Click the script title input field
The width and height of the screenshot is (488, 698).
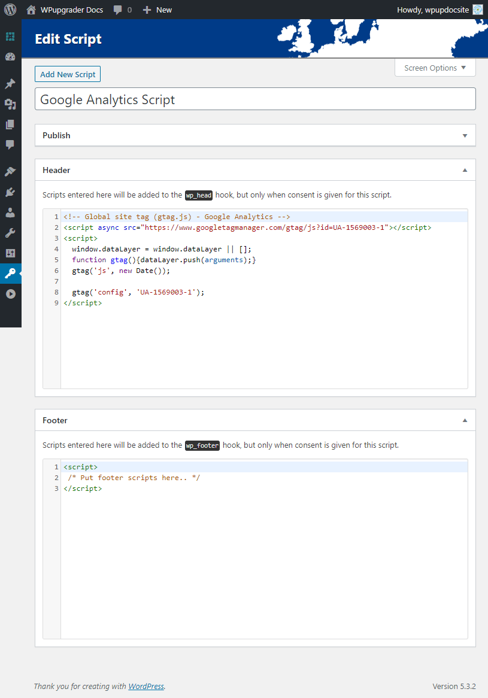(255, 99)
